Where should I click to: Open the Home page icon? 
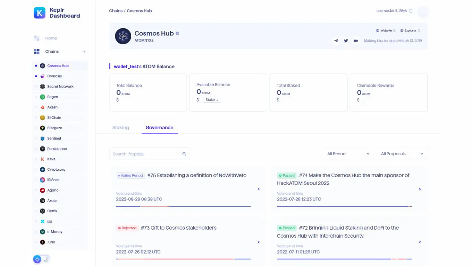37,38
